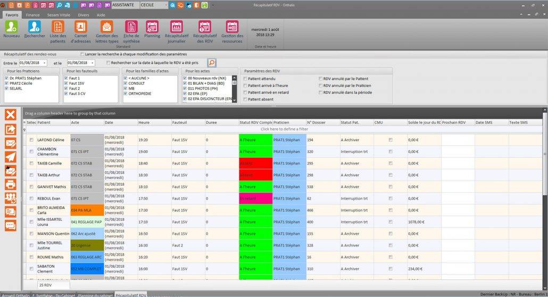Click the orange X icon in left sidebar
The height and width of the screenshot is (297, 548).
point(11,114)
